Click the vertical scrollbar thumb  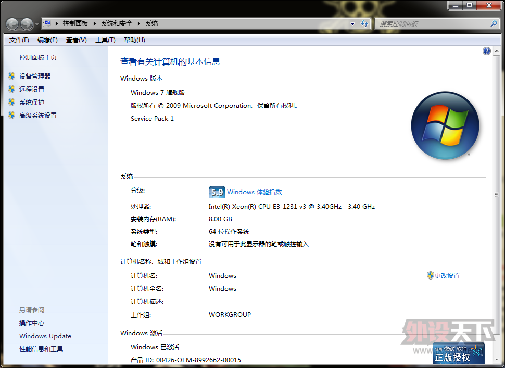point(496,194)
